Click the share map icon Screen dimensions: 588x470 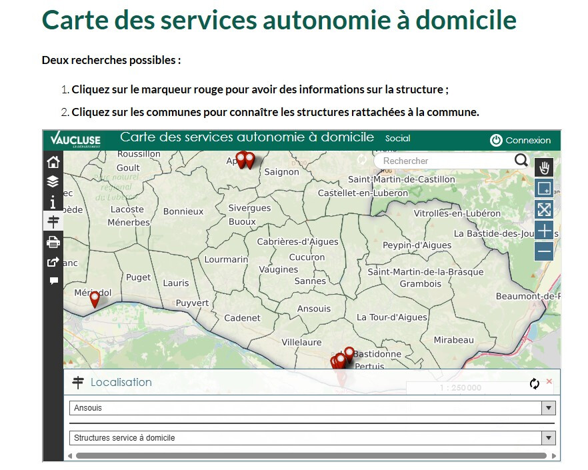[x=53, y=261]
